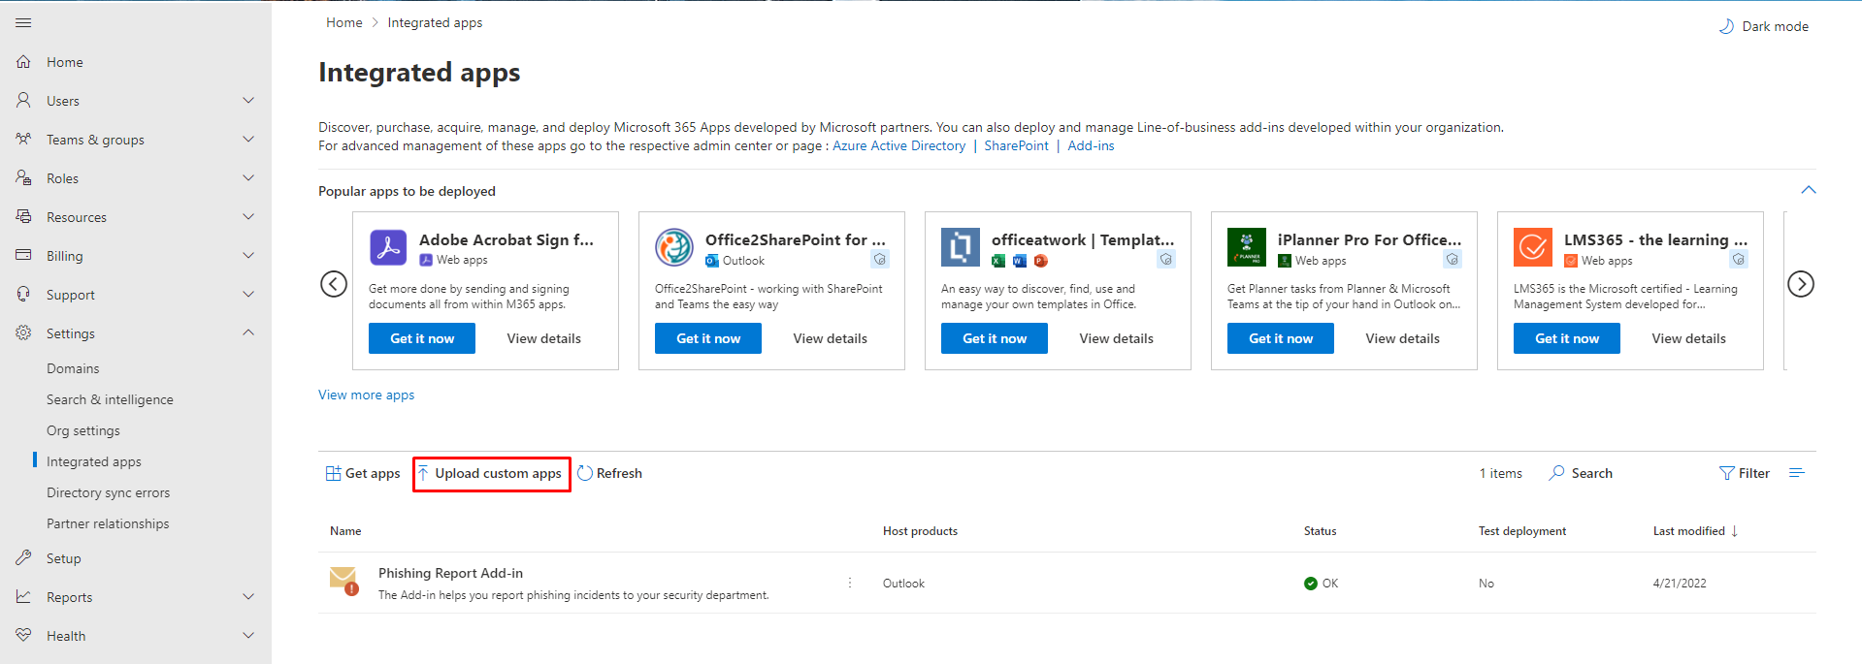Open the Add-ins link
This screenshot has width=1862, height=664.
tap(1091, 145)
